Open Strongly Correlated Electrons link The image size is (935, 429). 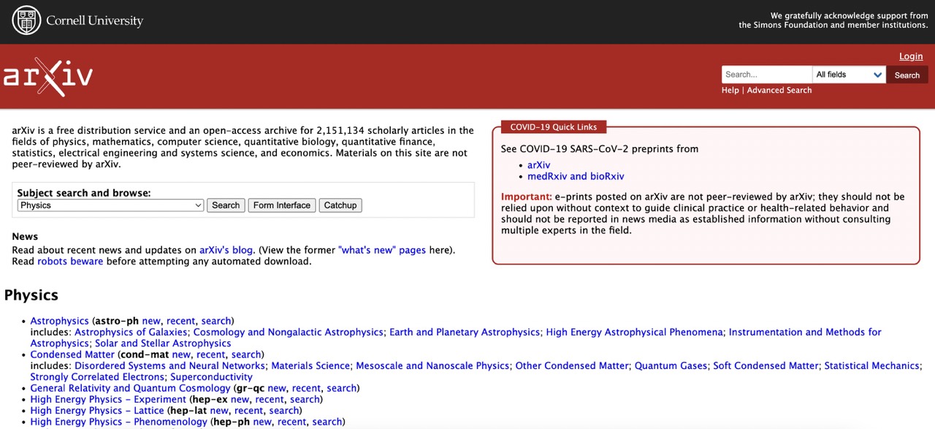click(97, 377)
